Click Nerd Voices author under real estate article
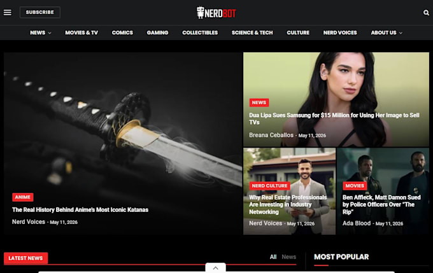 tap(266, 223)
